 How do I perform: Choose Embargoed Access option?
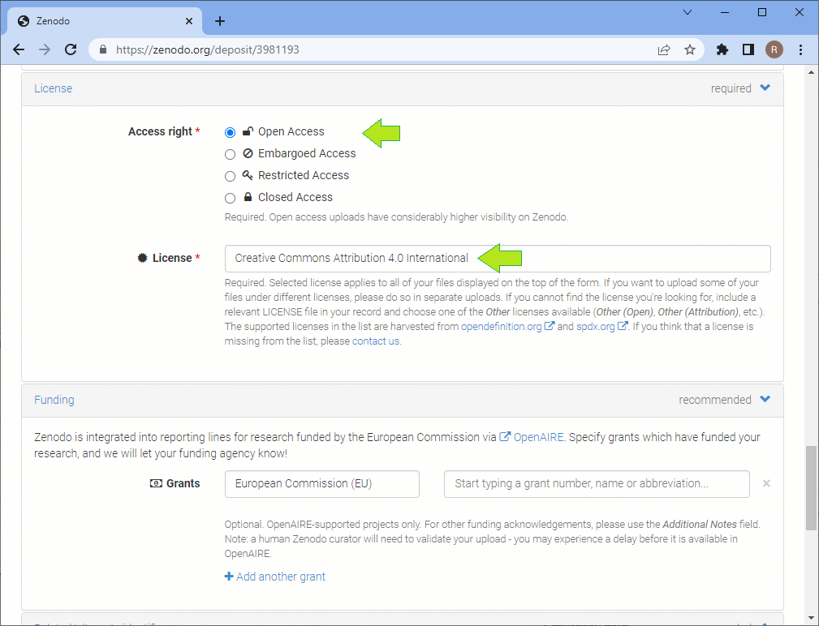(x=231, y=154)
